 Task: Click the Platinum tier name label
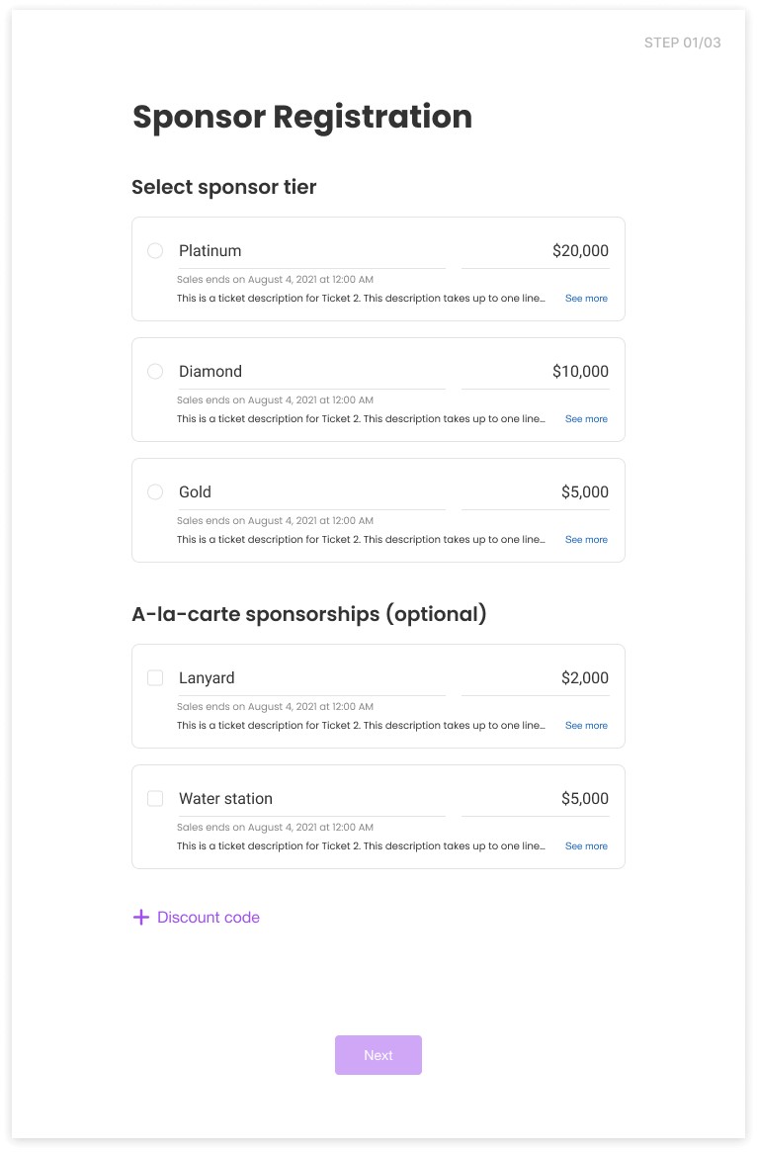pos(210,251)
